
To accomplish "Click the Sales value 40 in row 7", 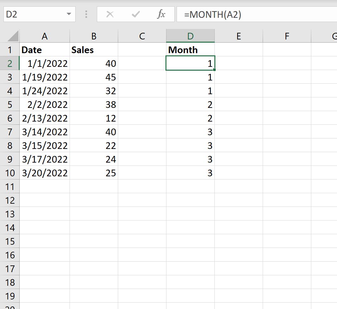I will (94, 132).
